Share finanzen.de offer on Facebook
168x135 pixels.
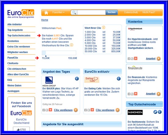point(129,94)
